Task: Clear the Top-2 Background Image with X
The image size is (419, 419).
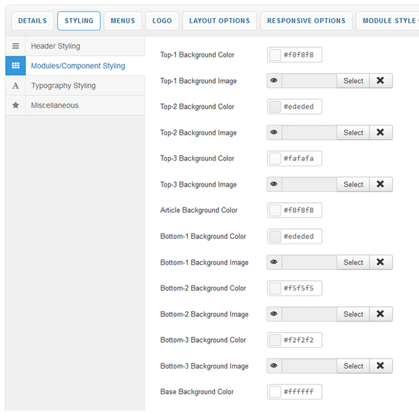Action: (x=381, y=133)
